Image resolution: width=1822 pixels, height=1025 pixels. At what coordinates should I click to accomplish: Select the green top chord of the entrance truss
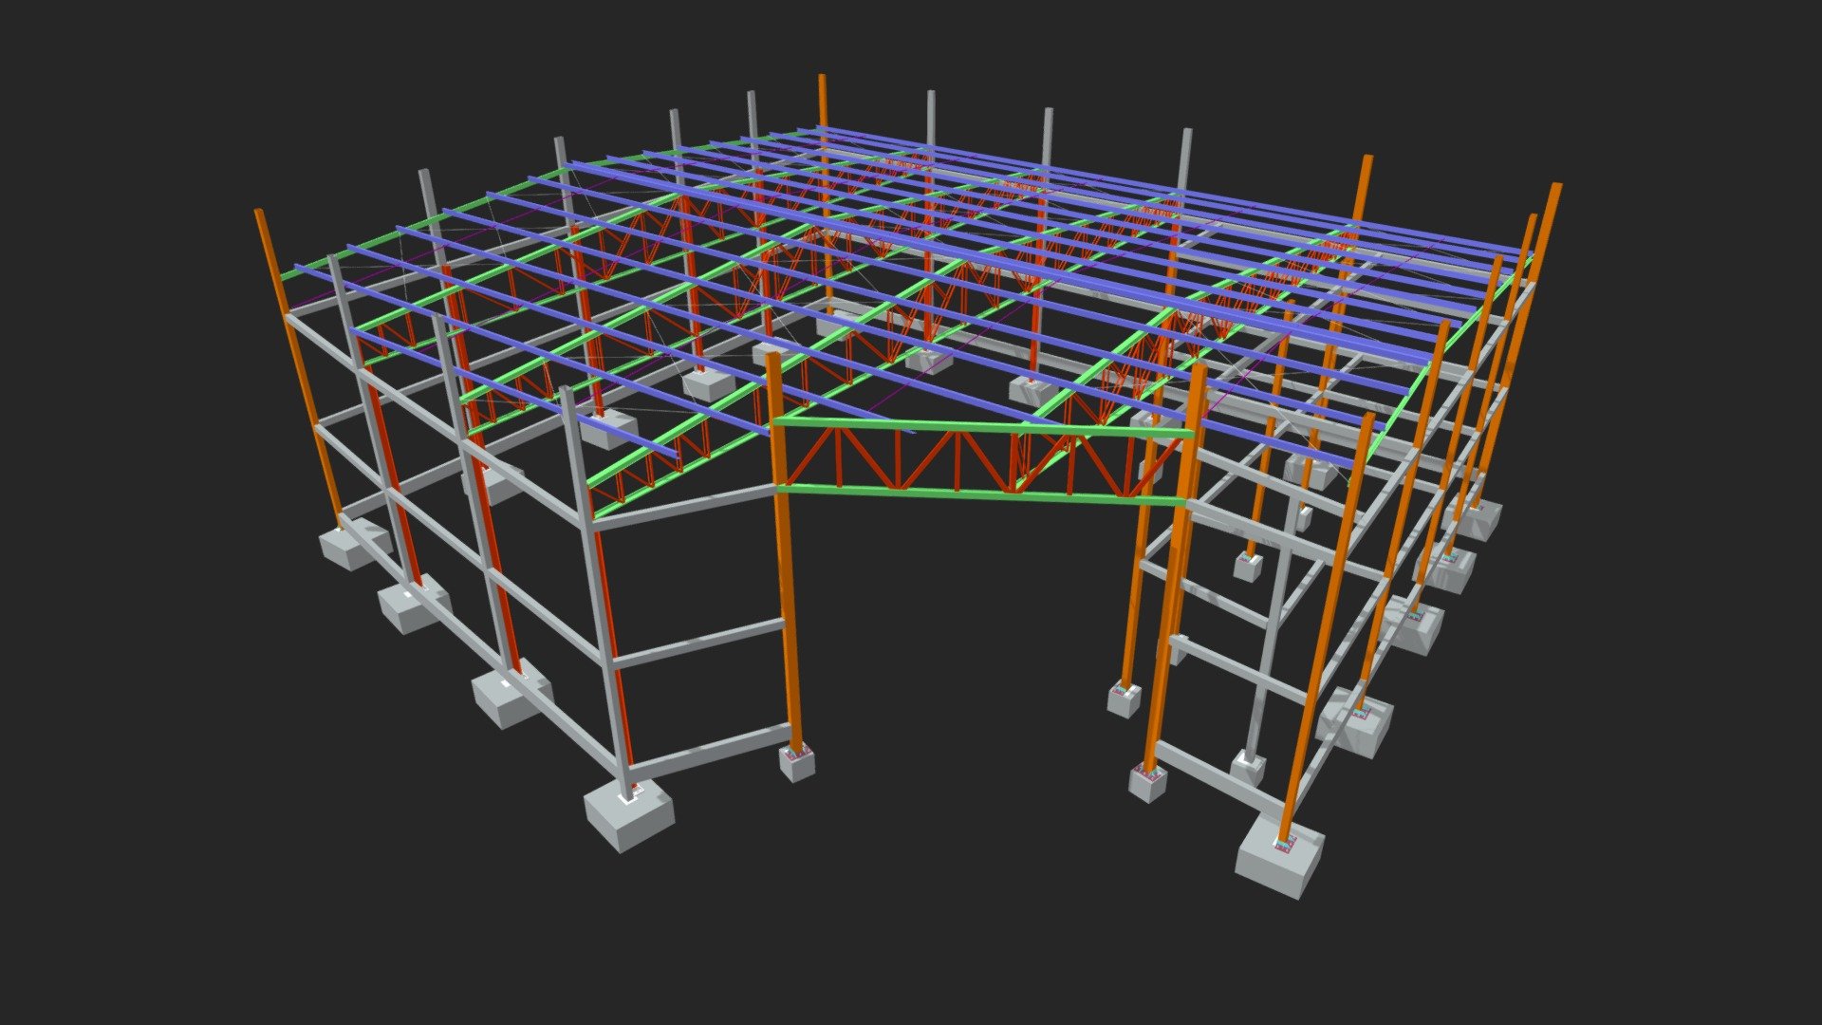coord(982,426)
